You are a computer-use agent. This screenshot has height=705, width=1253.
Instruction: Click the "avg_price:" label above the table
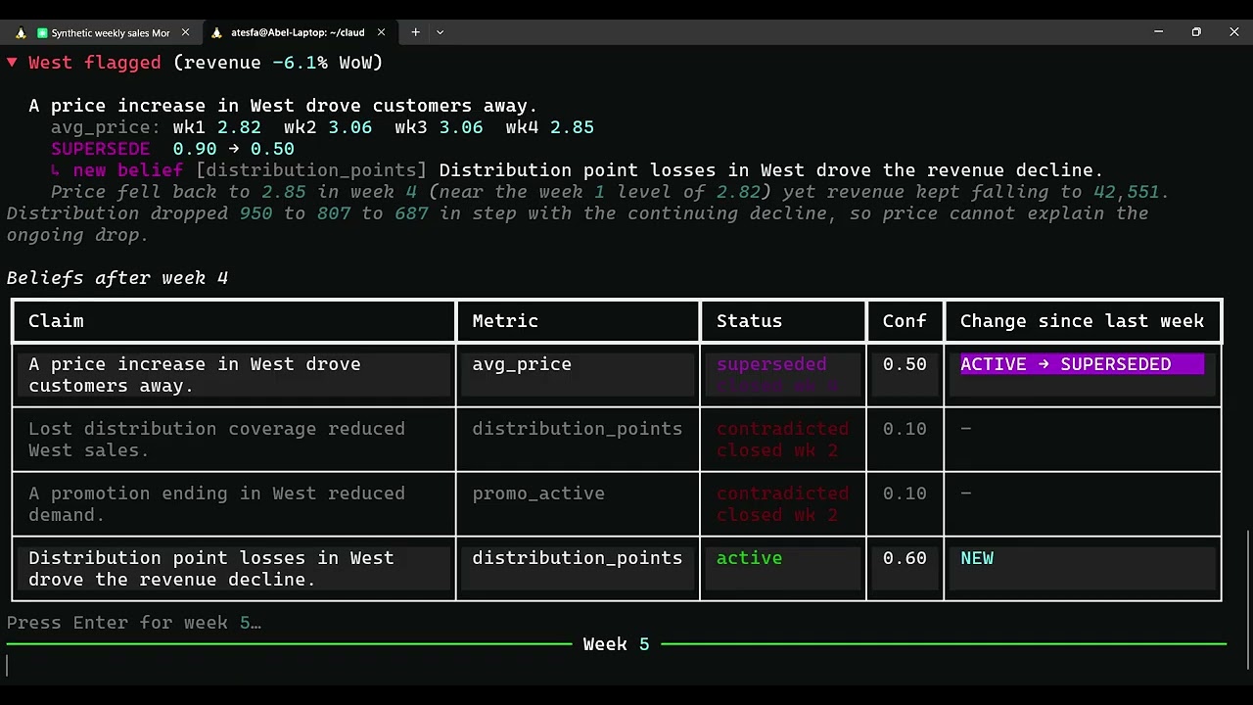point(106,127)
